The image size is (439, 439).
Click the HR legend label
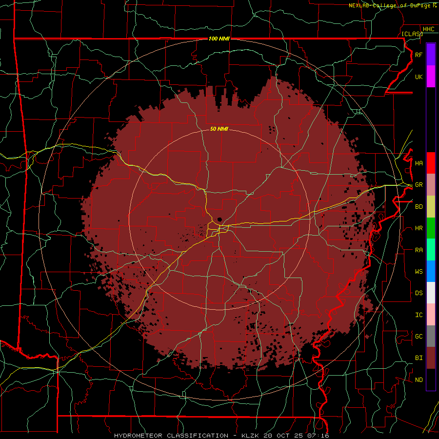tap(419, 228)
